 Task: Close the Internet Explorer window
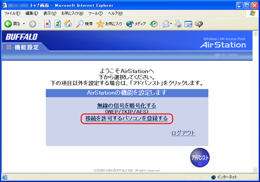coord(254,6)
